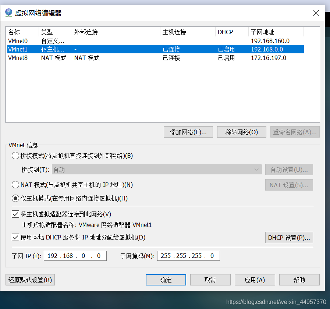
Task: Click 还原默认设置(R) button
Action: pyautogui.click(x=30, y=280)
